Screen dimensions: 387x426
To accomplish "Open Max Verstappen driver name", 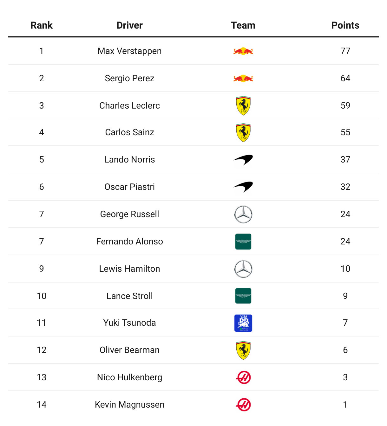I will [129, 51].
